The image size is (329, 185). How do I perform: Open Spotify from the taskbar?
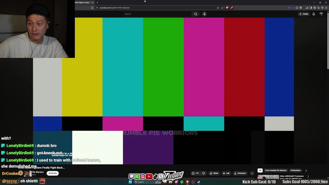tap(182, 182)
